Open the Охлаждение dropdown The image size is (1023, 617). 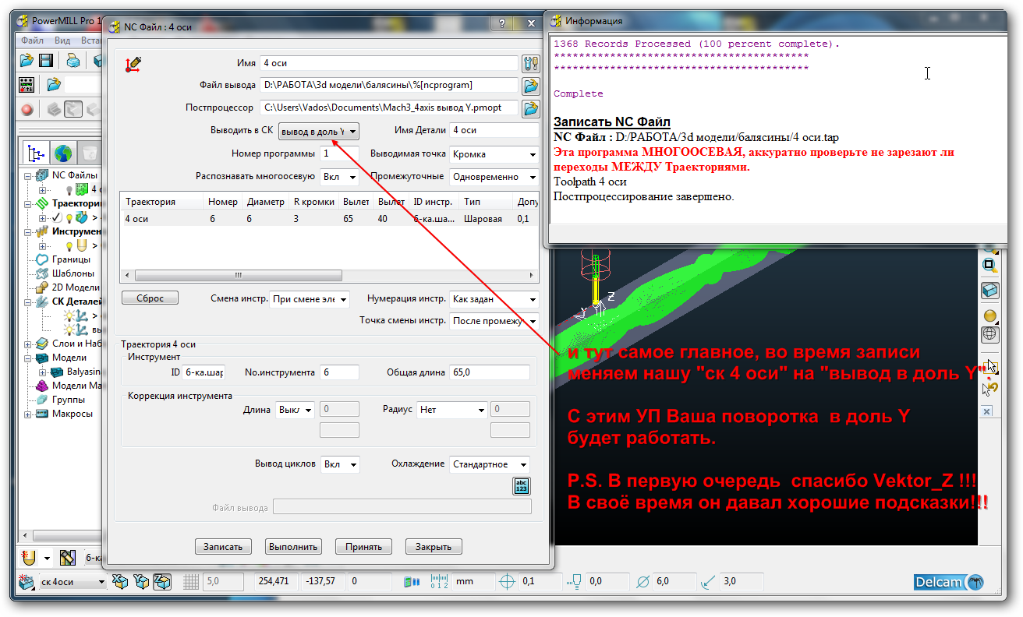tap(490, 464)
